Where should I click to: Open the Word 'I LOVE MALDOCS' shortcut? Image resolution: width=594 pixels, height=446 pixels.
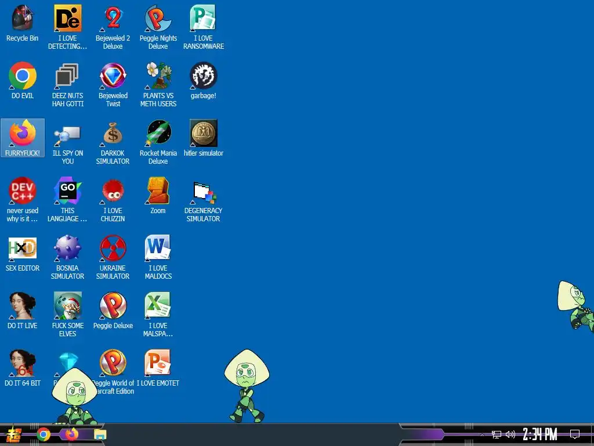(x=158, y=257)
